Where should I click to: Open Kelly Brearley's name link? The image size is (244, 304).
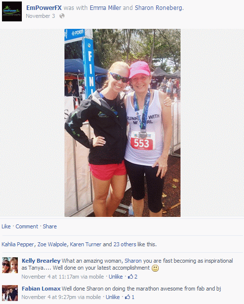[41, 261]
